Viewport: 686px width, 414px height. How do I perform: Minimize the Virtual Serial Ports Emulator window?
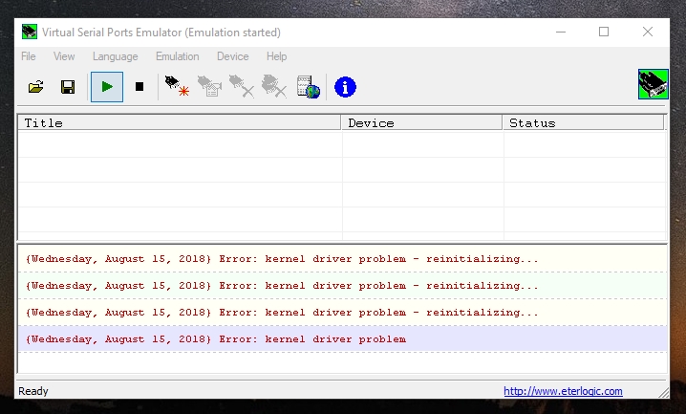point(561,32)
